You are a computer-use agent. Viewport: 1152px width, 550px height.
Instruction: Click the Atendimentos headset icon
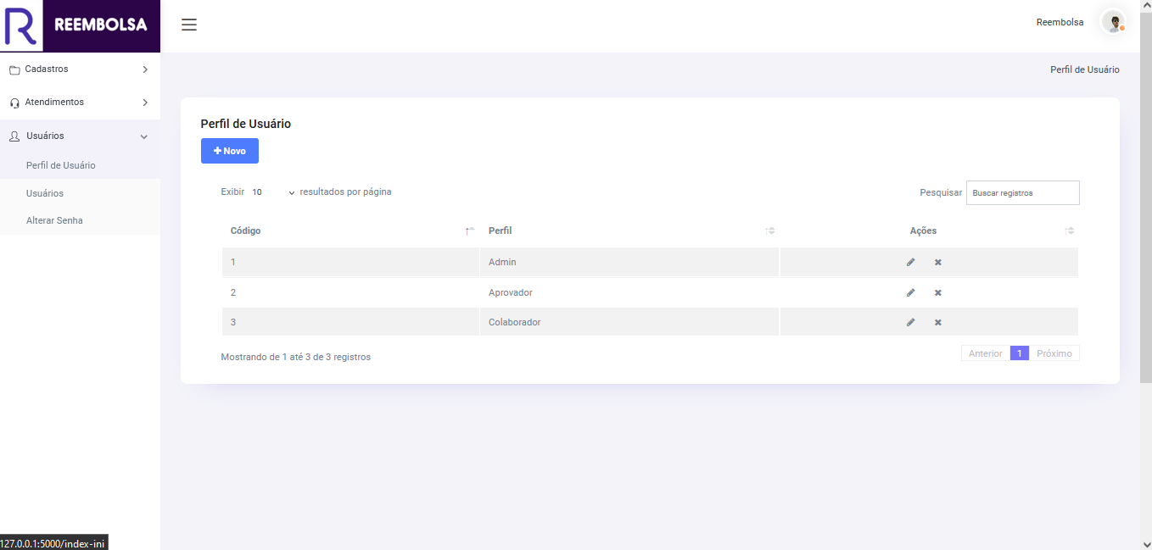(x=15, y=102)
